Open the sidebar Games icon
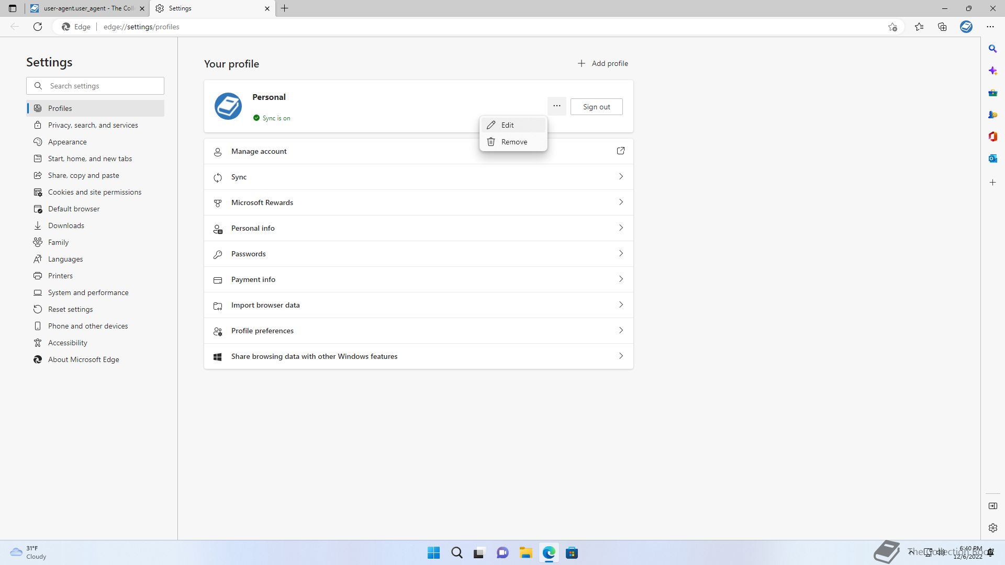Screen dimensions: 1005x565 [x=992, y=115]
